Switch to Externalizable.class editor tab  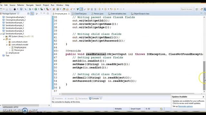(x=117, y=13)
